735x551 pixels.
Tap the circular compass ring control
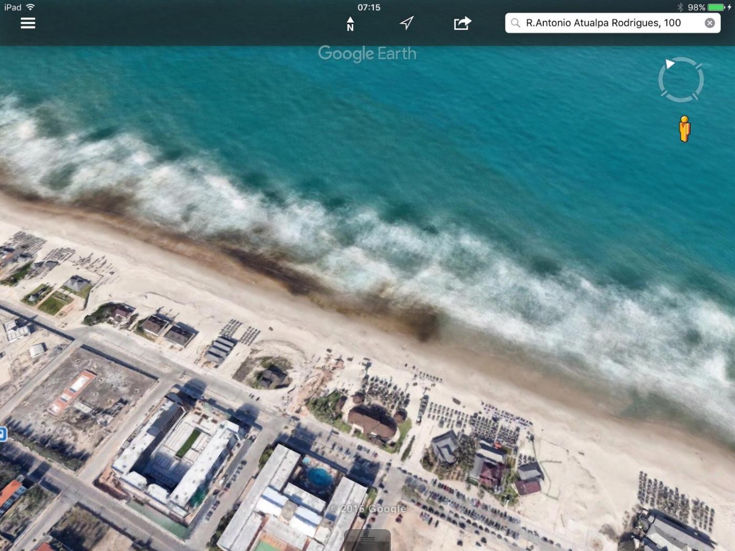pyautogui.click(x=681, y=80)
